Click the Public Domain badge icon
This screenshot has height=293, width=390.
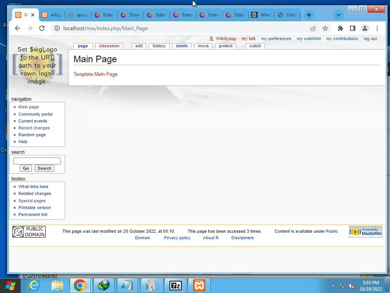tap(29, 232)
